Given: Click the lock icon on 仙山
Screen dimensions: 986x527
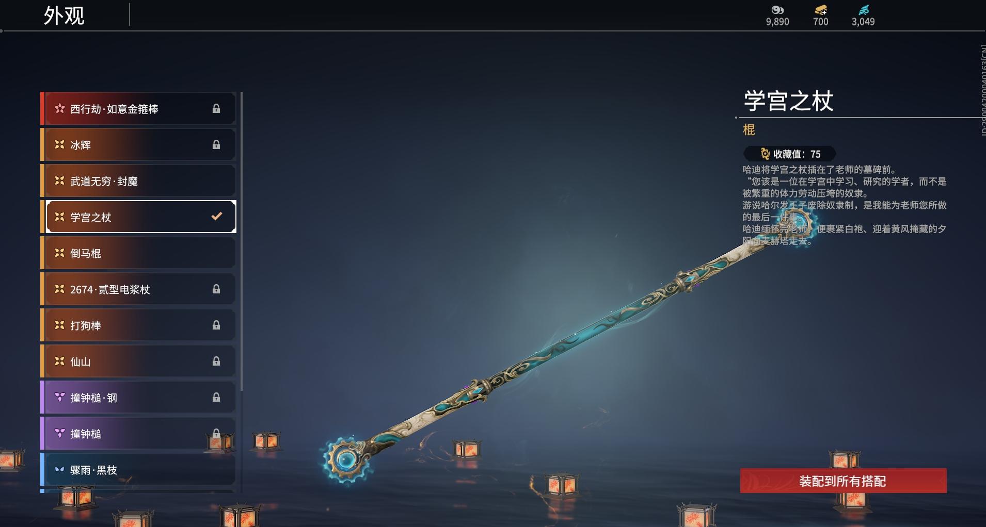Looking at the screenshot, I should (216, 361).
